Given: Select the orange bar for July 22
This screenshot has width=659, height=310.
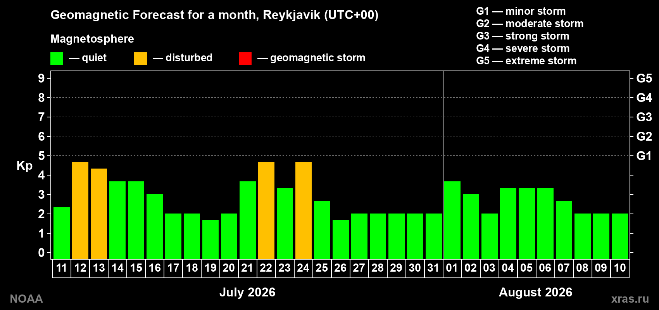Looking at the screenshot, I should click(x=266, y=210).
